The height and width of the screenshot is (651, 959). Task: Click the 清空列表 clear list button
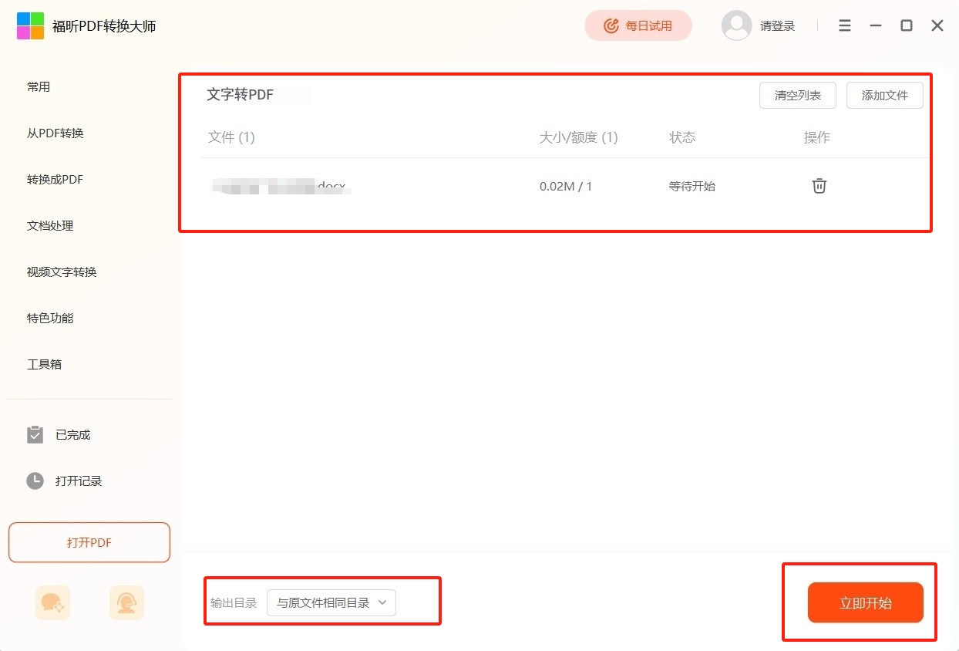point(797,96)
